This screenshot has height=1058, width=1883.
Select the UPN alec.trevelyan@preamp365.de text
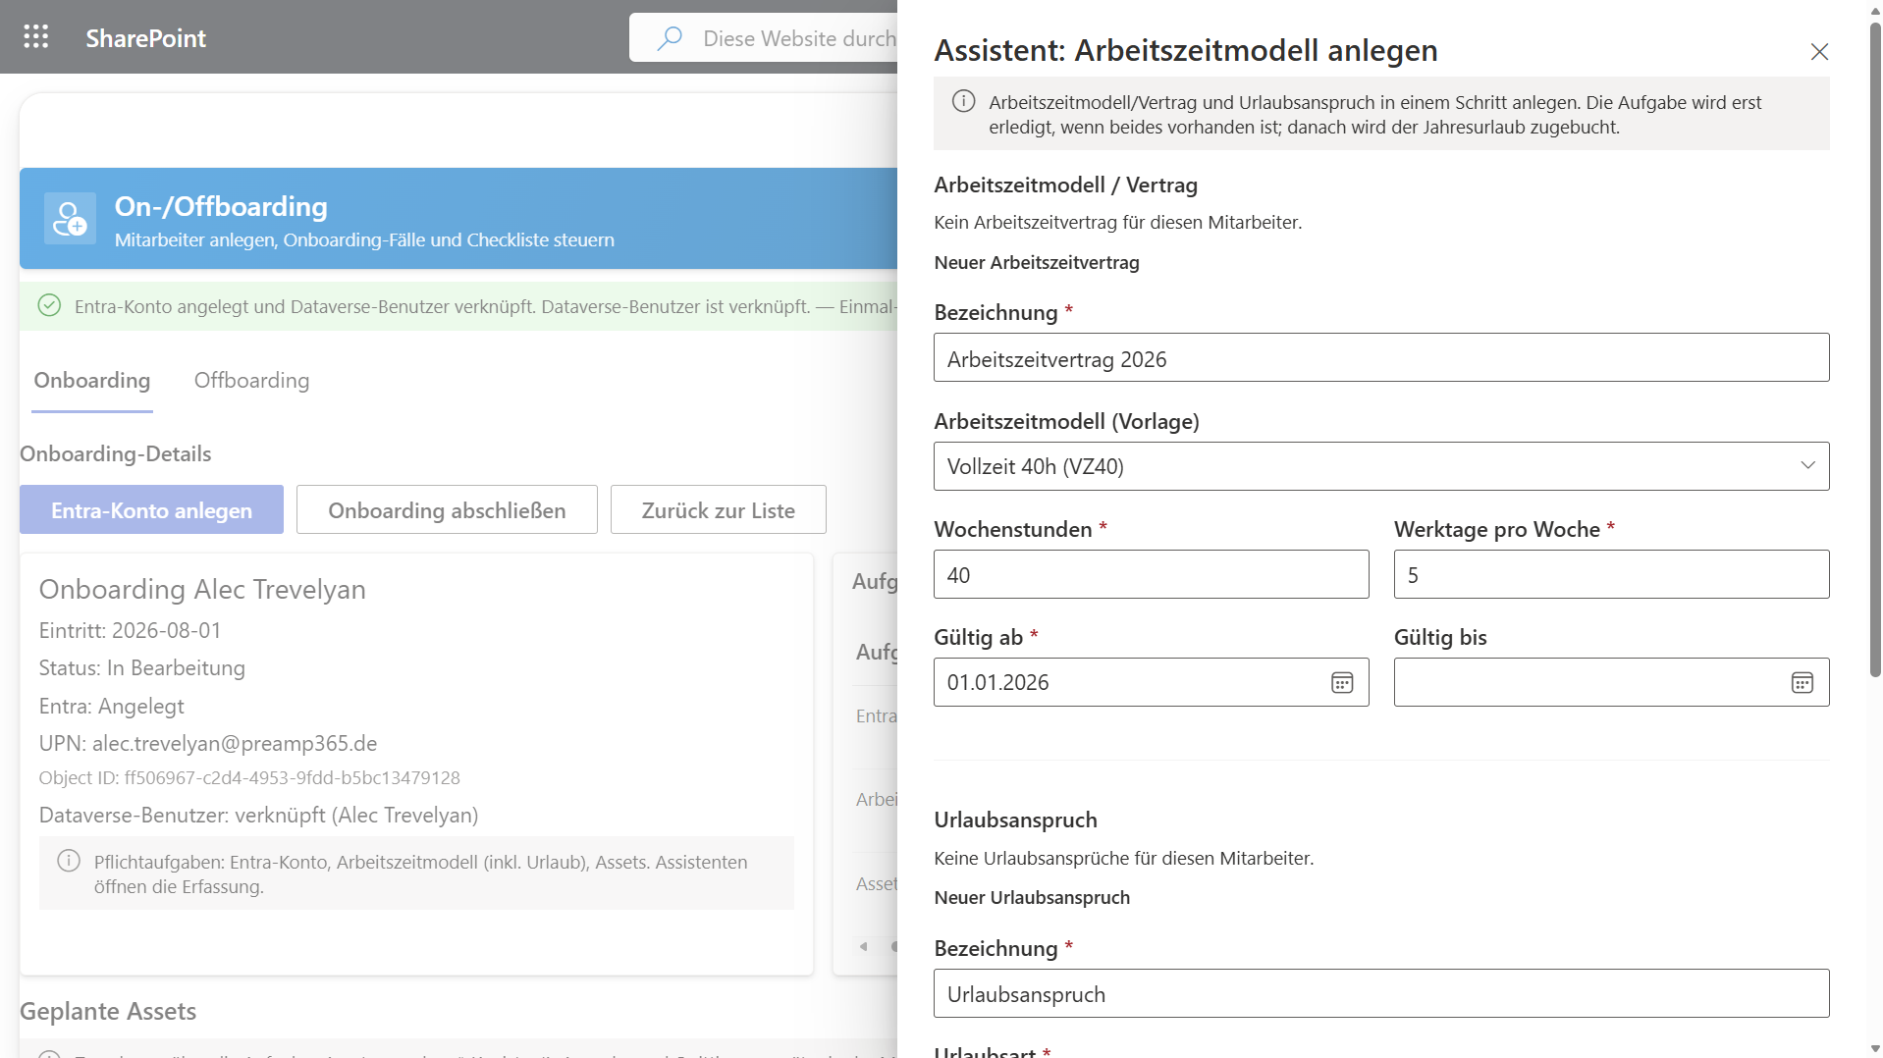208,743
